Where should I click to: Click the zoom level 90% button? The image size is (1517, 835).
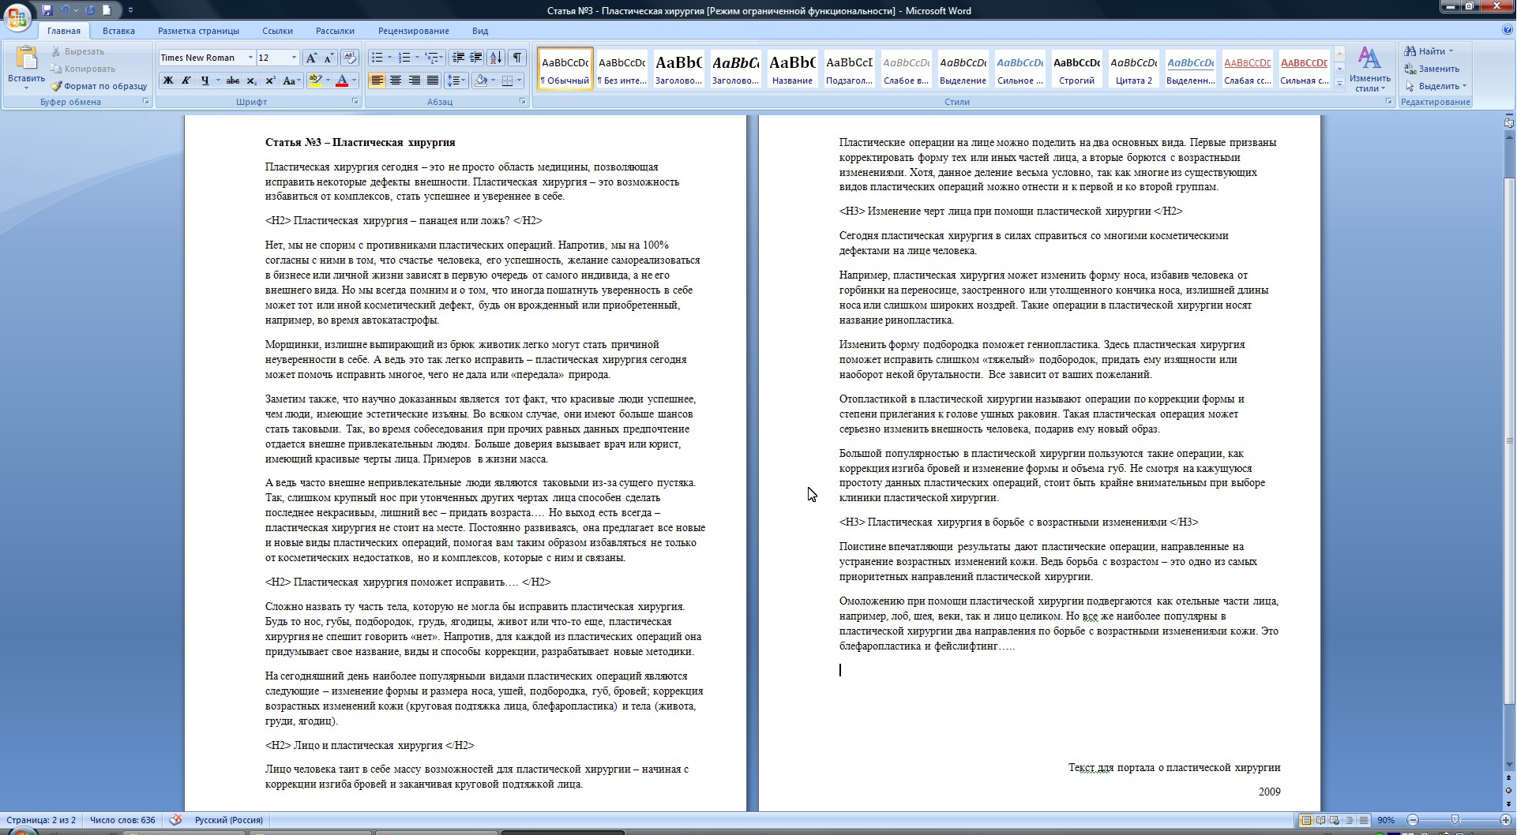coord(1386,820)
